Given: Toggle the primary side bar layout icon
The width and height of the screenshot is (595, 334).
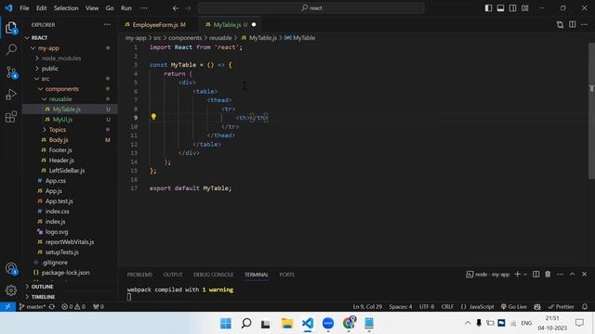Looking at the screenshot, I should click(x=488, y=8).
